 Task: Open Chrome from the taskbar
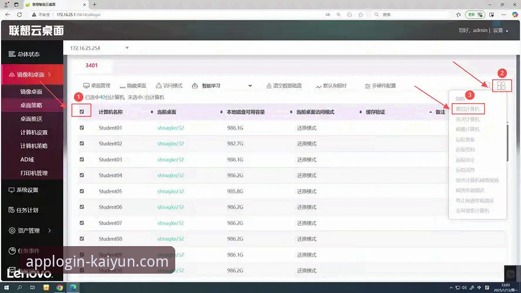click(59, 288)
